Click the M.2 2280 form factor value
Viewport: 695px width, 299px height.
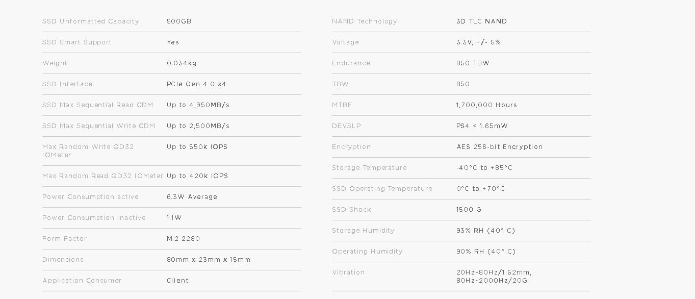184,239
